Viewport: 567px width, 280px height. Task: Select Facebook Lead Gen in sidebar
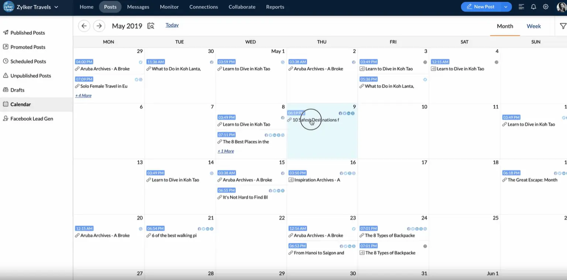coord(31,119)
